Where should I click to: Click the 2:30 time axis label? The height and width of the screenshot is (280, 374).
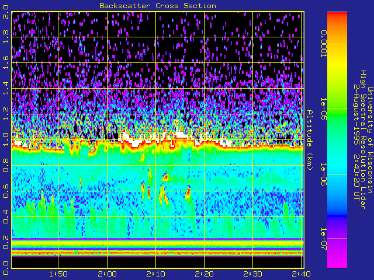click(253, 274)
